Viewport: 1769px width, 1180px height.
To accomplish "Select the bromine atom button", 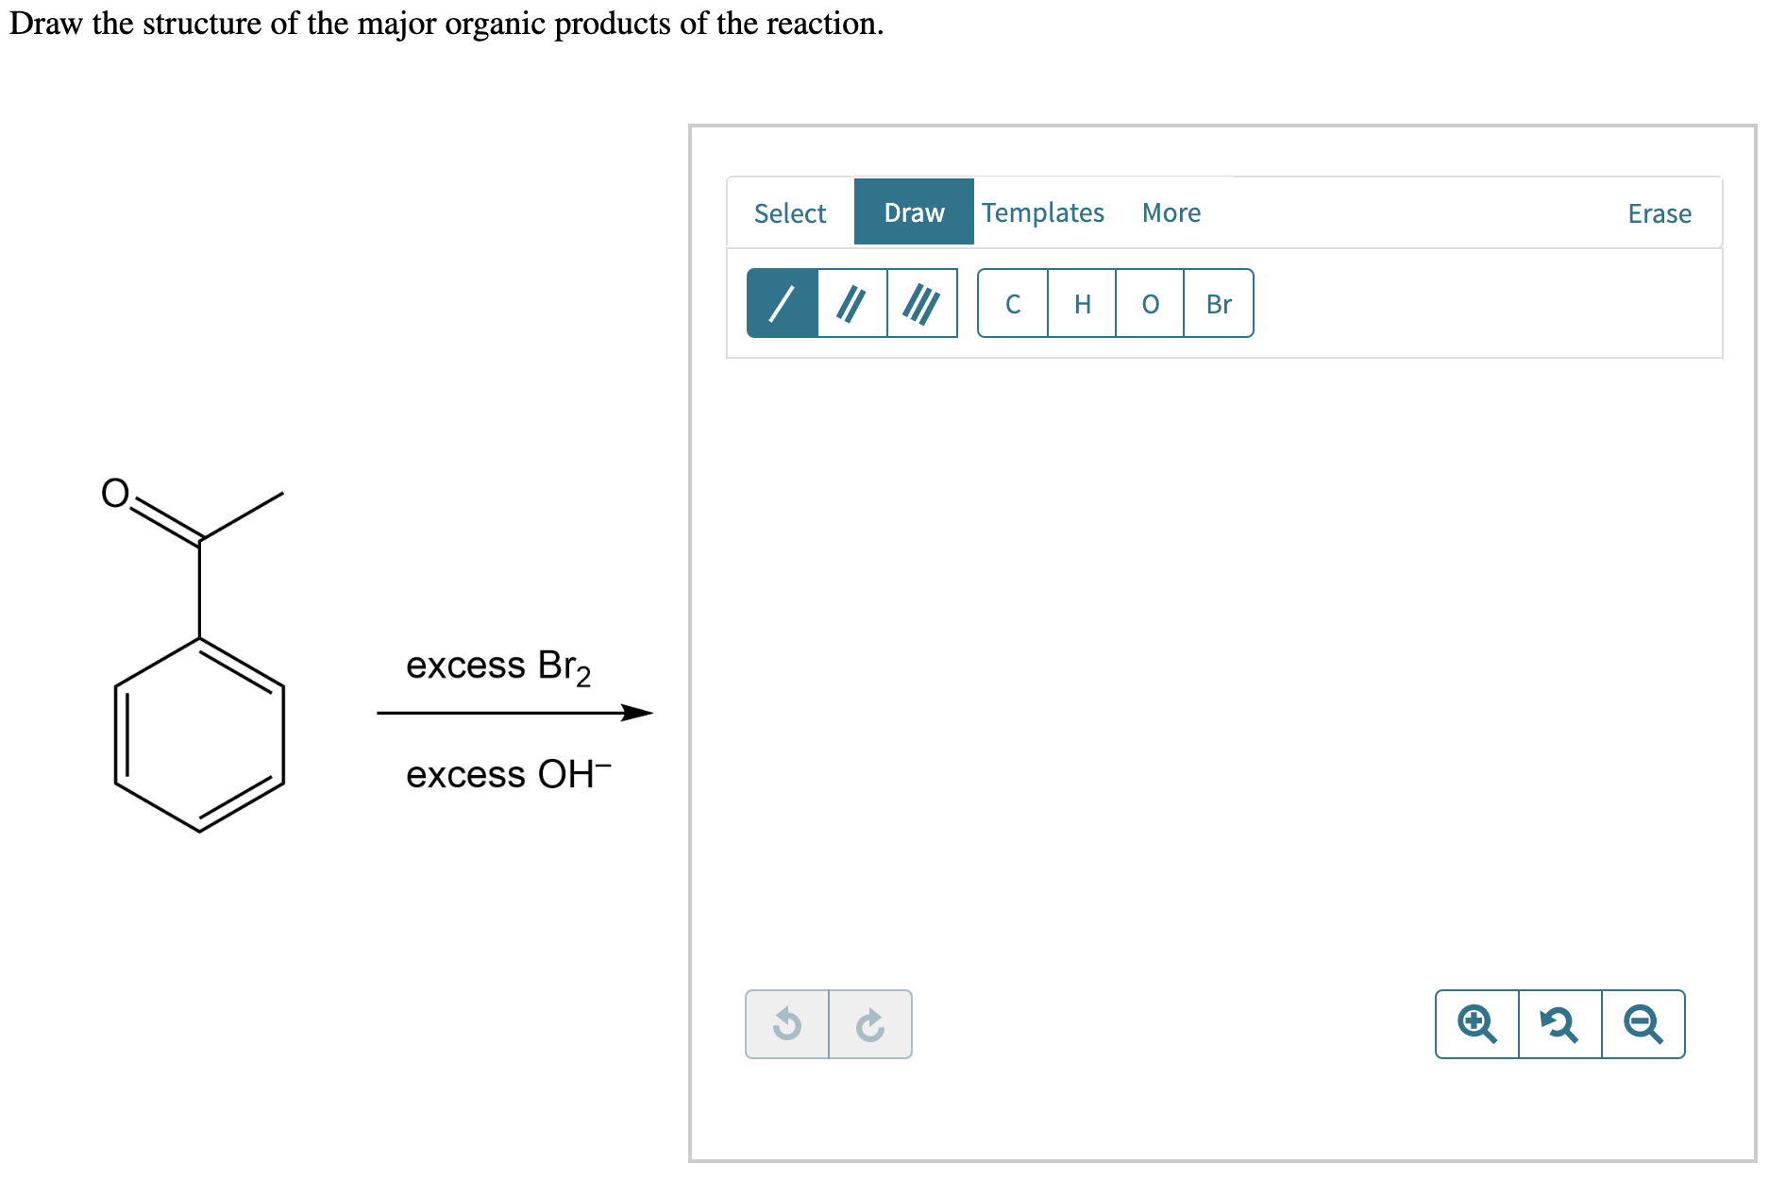I will [x=1219, y=303].
